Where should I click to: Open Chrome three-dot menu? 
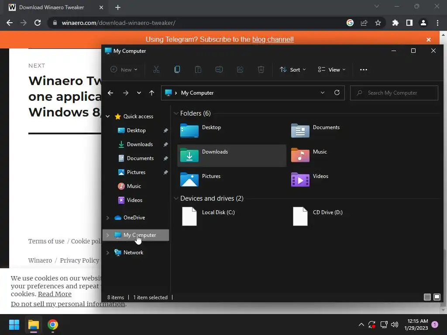click(437, 23)
